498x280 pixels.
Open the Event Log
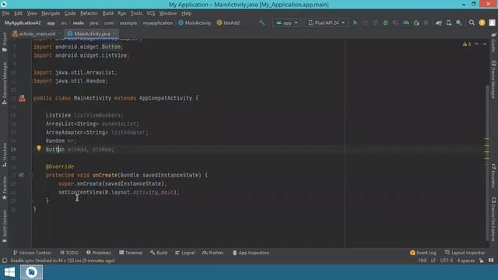pyautogui.click(x=423, y=253)
